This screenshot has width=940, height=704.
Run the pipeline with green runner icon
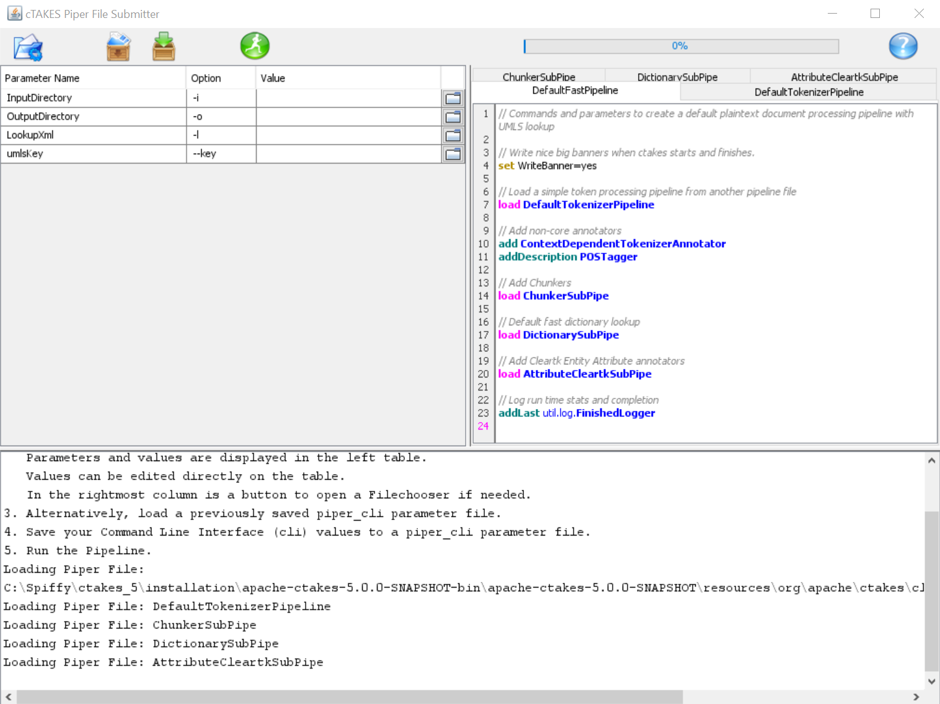(x=255, y=46)
